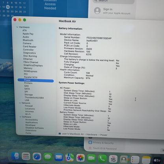This screenshot has width=164, height=164.
Task: Collapse the Network section chevron
Action: click(20, 103)
